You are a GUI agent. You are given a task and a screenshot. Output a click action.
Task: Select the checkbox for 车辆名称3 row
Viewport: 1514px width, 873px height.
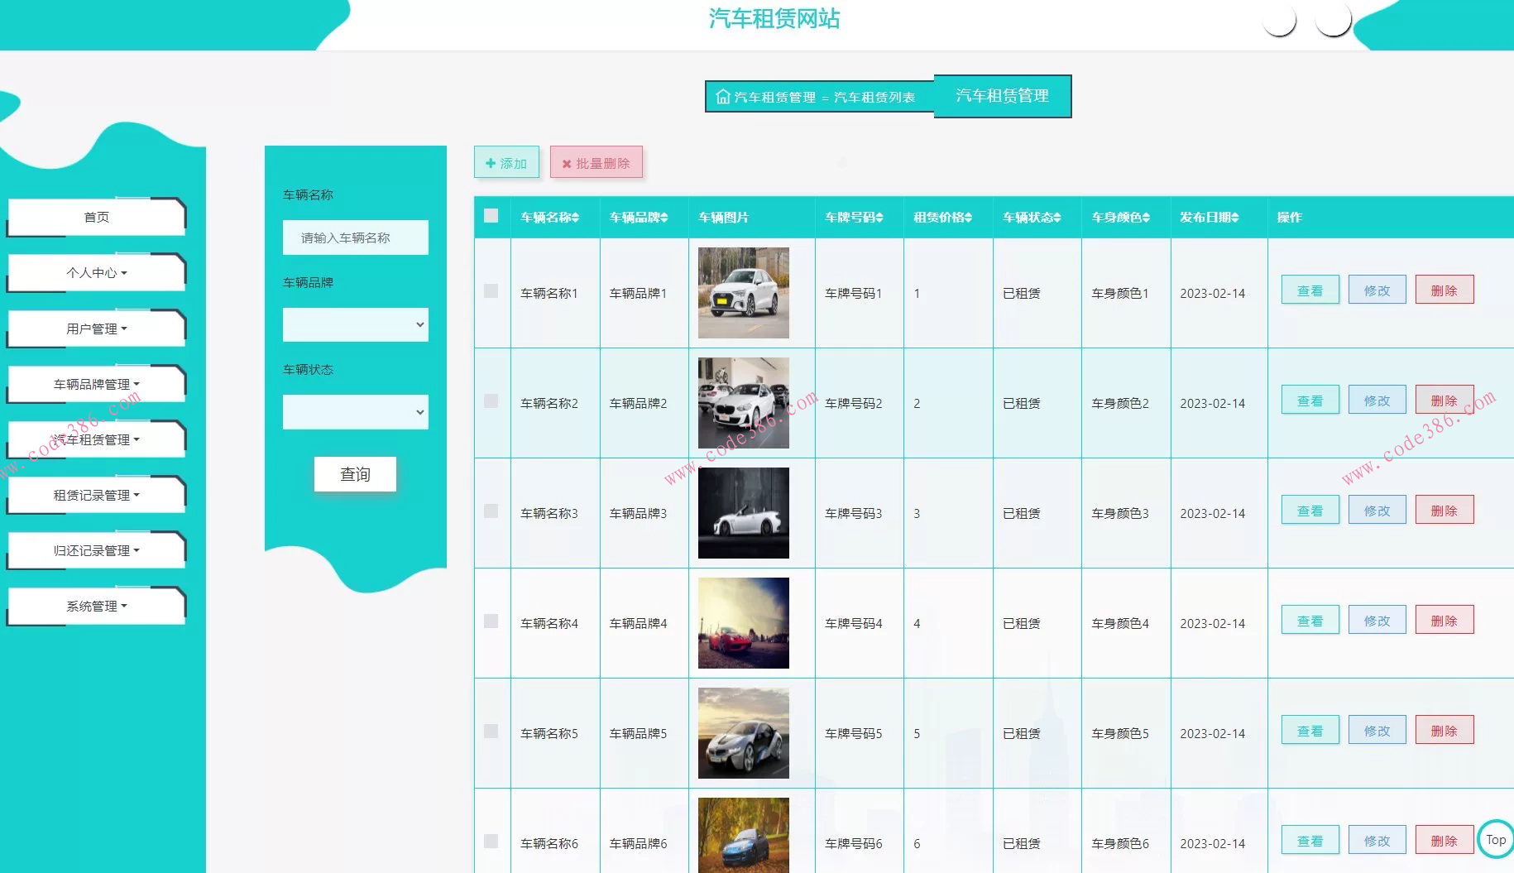tap(491, 511)
